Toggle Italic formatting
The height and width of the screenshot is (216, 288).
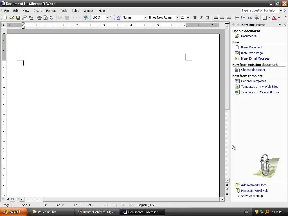tap(201, 18)
